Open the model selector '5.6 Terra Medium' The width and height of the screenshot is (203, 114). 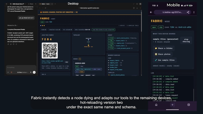click(x=22, y=72)
